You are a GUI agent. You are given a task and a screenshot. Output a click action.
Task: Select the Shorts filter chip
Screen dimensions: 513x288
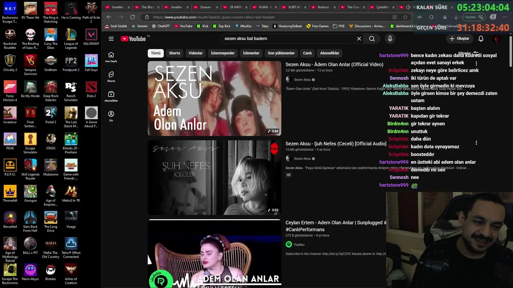(174, 53)
